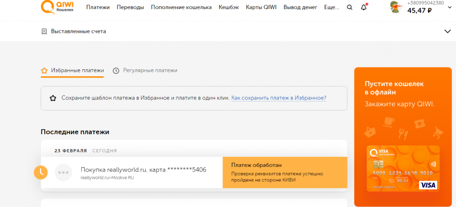Click the QIWI Кошелек logo
The width and height of the screenshot is (456, 207).
pos(57,7)
